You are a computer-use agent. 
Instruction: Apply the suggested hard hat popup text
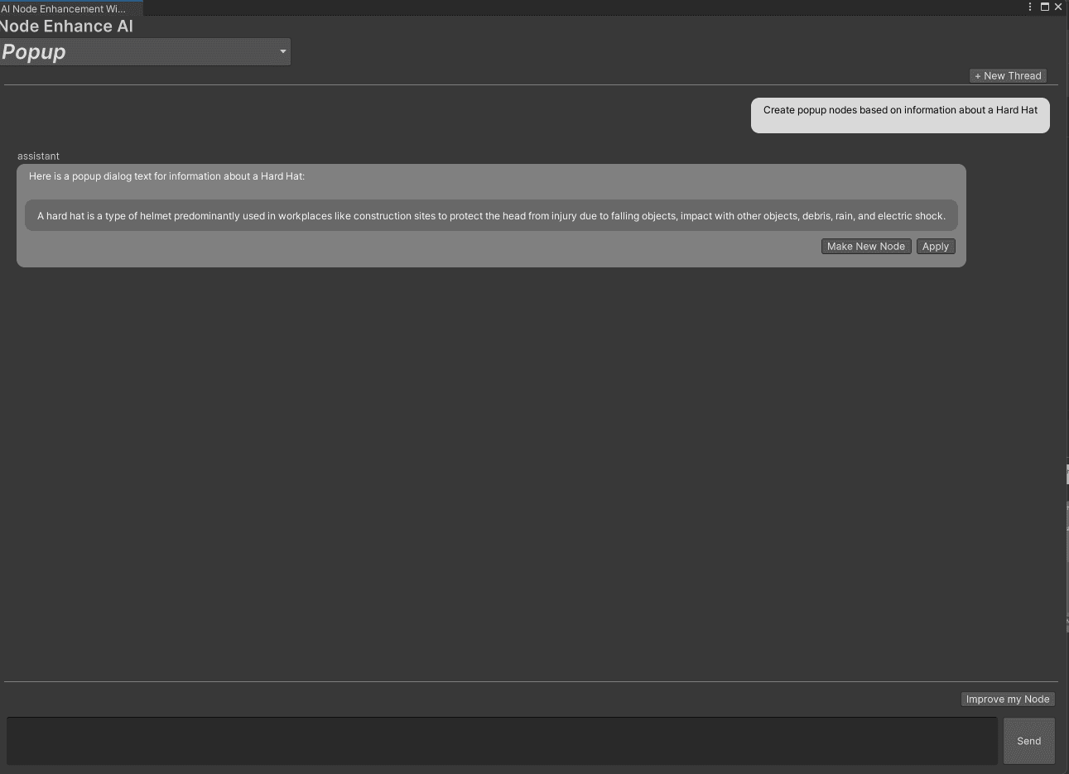click(936, 247)
